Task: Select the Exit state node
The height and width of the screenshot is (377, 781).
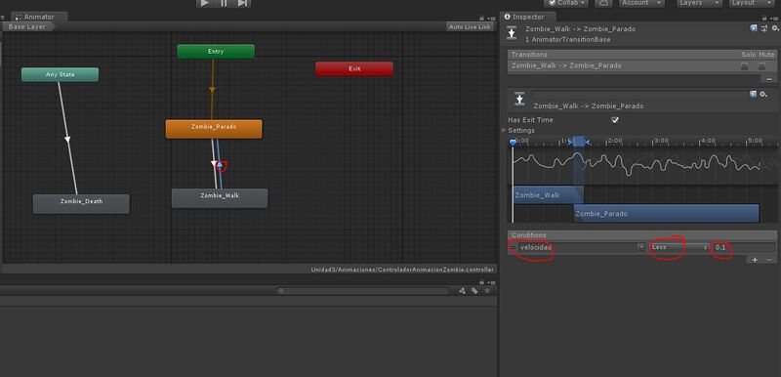Action: click(x=354, y=68)
